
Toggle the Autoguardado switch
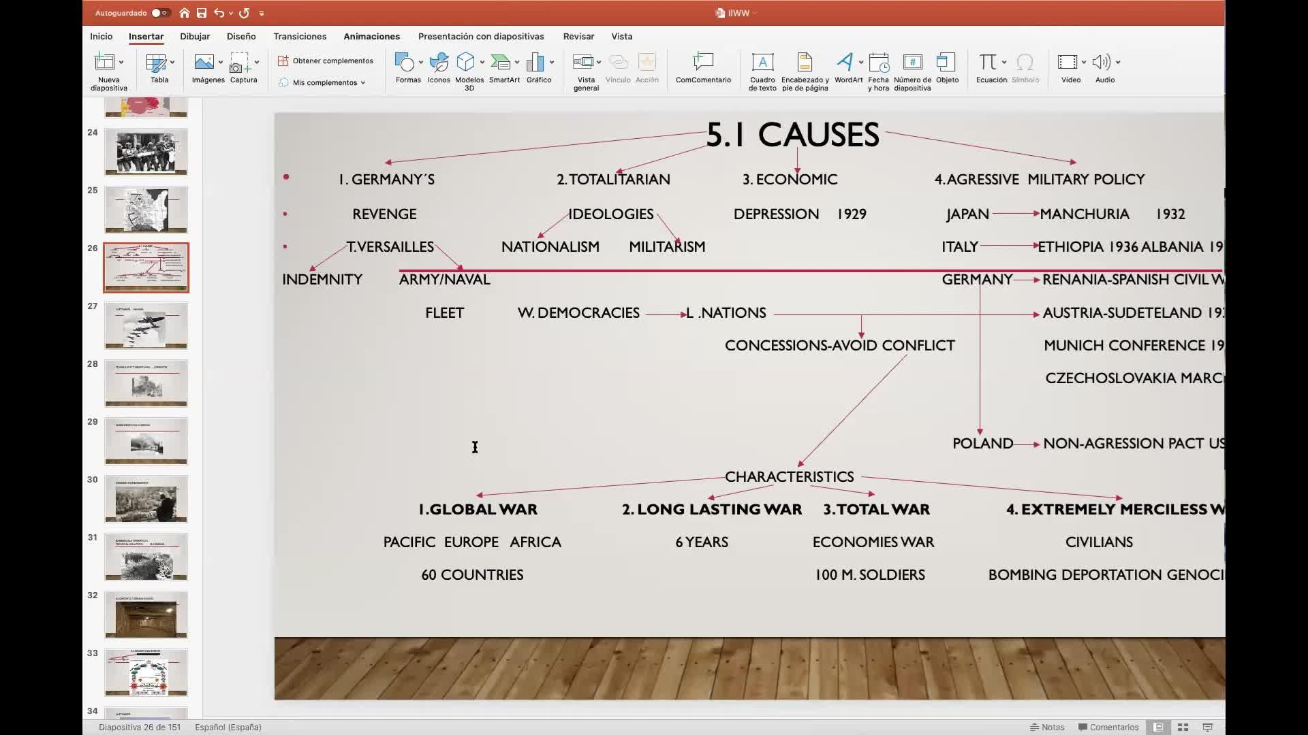[160, 13]
